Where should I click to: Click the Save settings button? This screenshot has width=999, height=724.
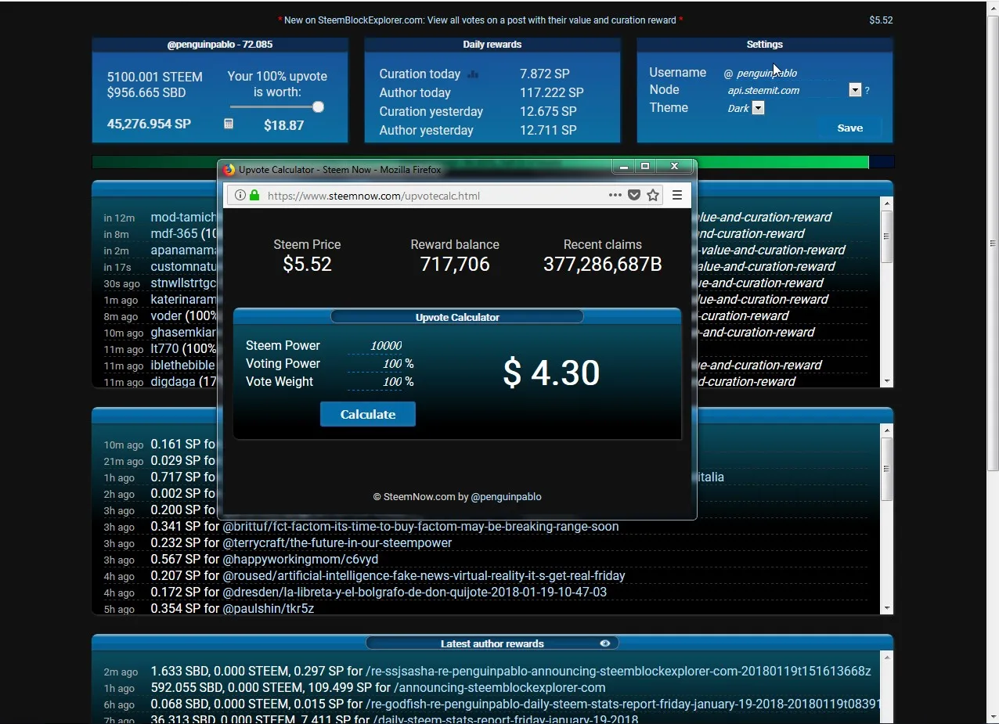coord(850,128)
